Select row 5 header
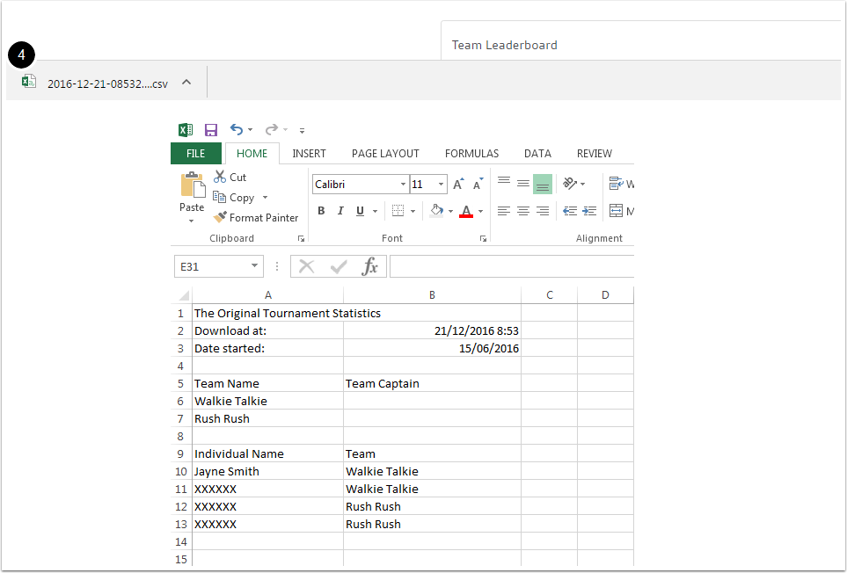 tap(181, 384)
